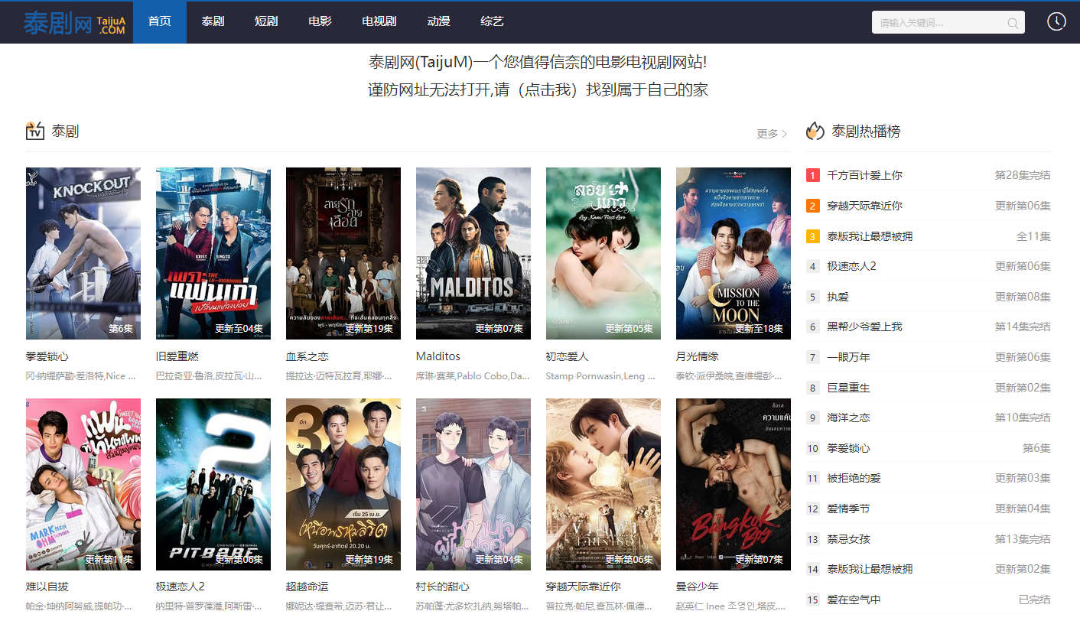The image size is (1080, 637).
Task: Click the 难以自拔 title link
Action: (x=47, y=587)
